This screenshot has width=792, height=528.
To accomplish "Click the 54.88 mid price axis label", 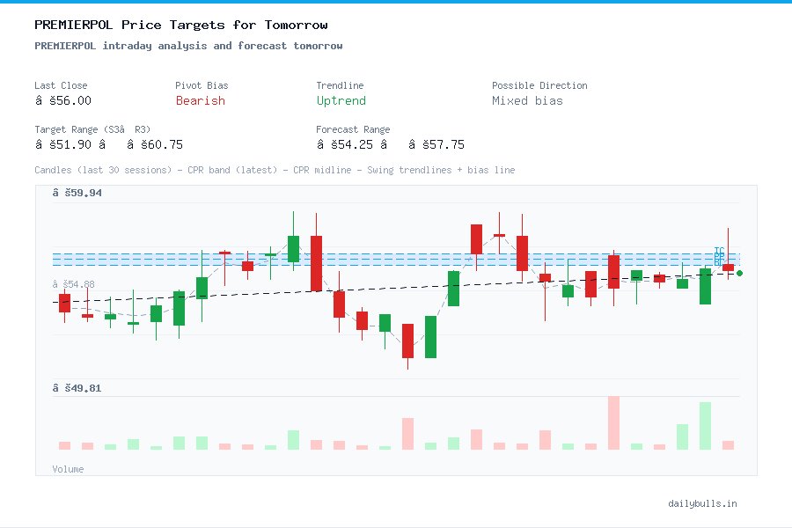I will (x=73, y=284).
